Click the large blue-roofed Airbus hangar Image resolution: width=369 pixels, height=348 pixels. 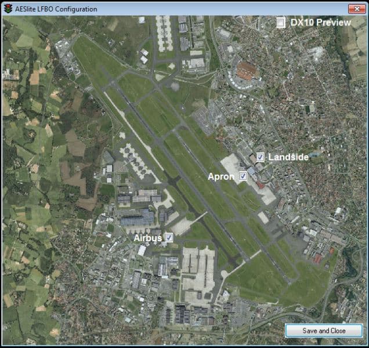point(138,217)
